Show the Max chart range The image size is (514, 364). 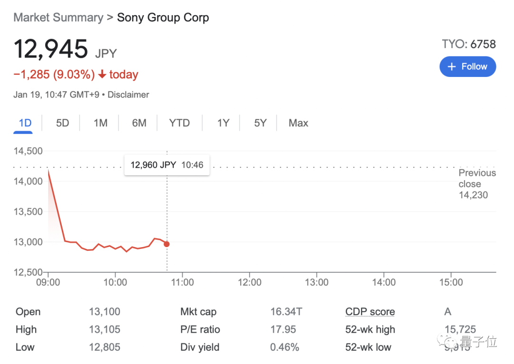[298, 123]
